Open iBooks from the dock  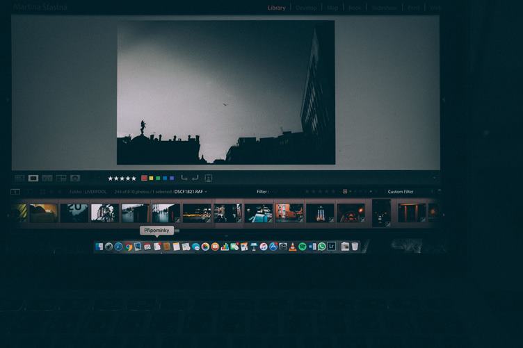(x=215, y=247)
